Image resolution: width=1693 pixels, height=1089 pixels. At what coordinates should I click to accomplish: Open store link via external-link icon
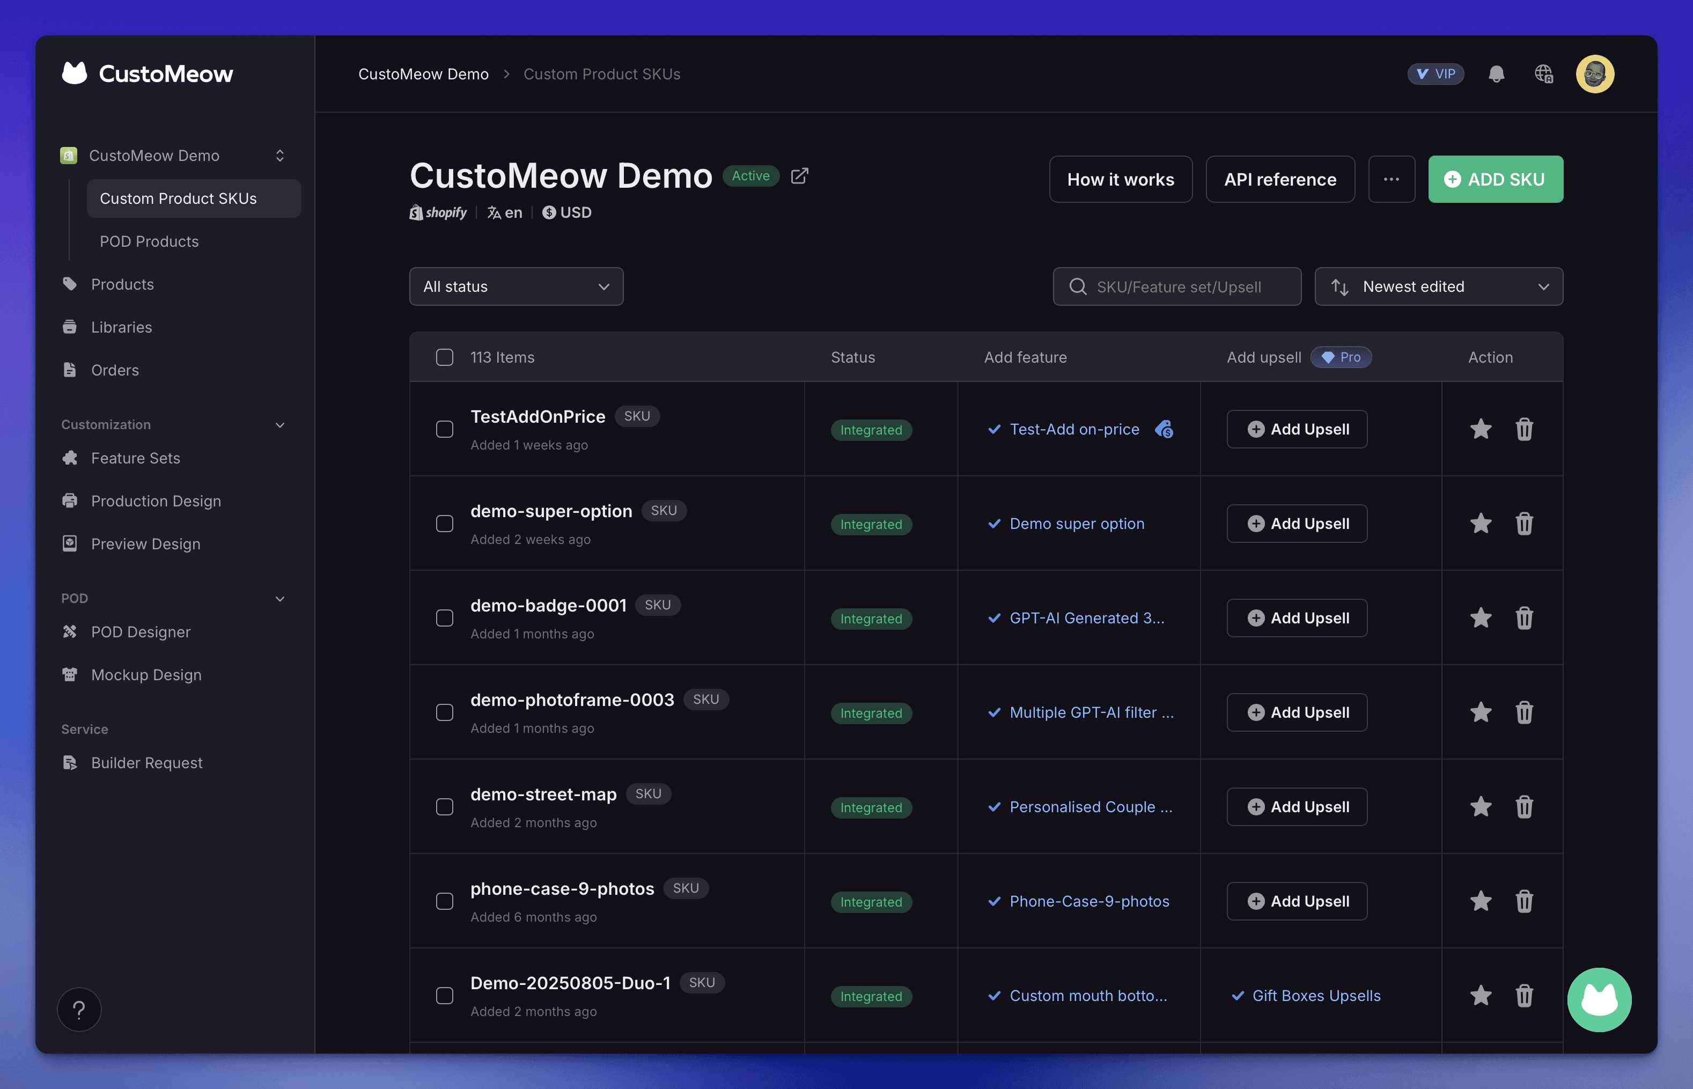click(799, 176)
